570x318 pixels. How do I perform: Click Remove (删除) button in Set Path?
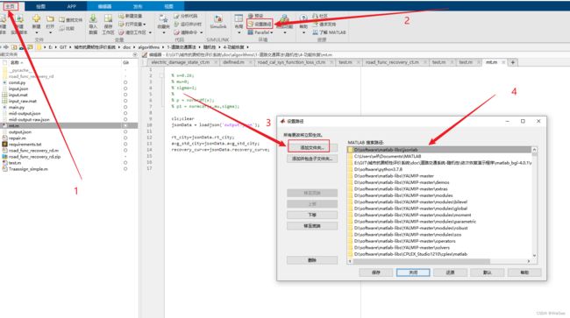coord(312,260)
